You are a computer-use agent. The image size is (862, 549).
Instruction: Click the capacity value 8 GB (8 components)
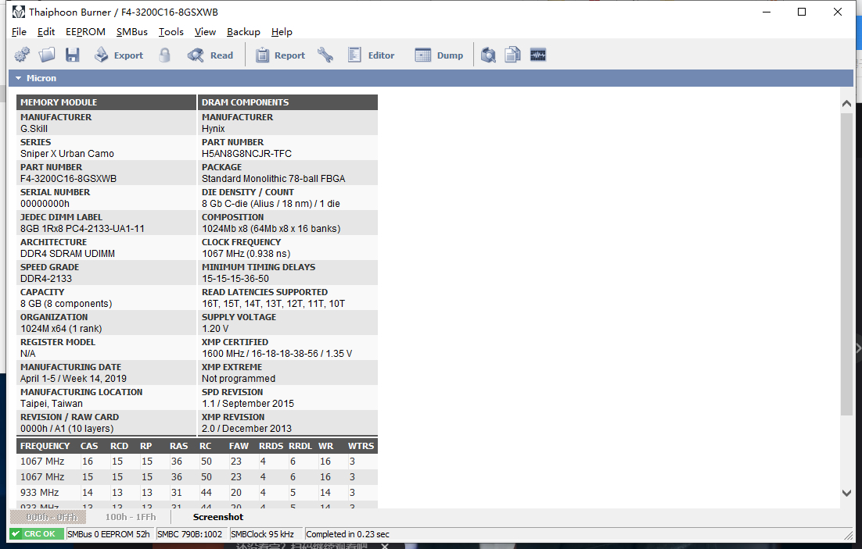(x=66, y=304)
